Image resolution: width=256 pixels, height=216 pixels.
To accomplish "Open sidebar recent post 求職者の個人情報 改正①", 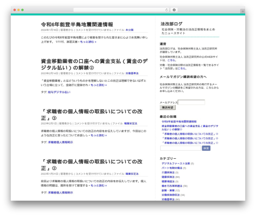I will pos(190,143).
